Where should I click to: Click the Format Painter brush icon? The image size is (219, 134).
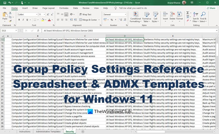pyautogui.click(x=10, y=21)
